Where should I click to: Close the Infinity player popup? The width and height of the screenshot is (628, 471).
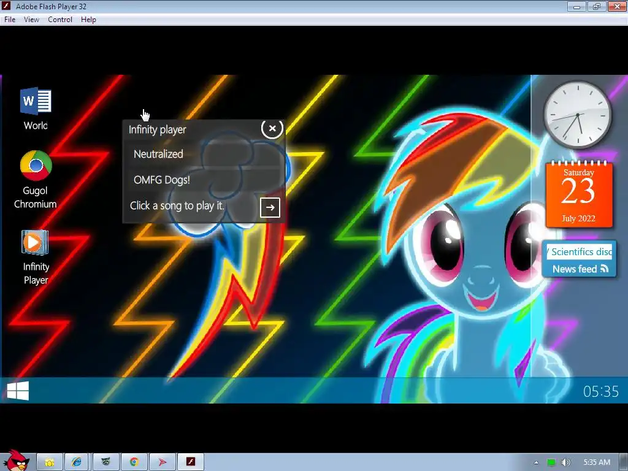coord(272,129)
